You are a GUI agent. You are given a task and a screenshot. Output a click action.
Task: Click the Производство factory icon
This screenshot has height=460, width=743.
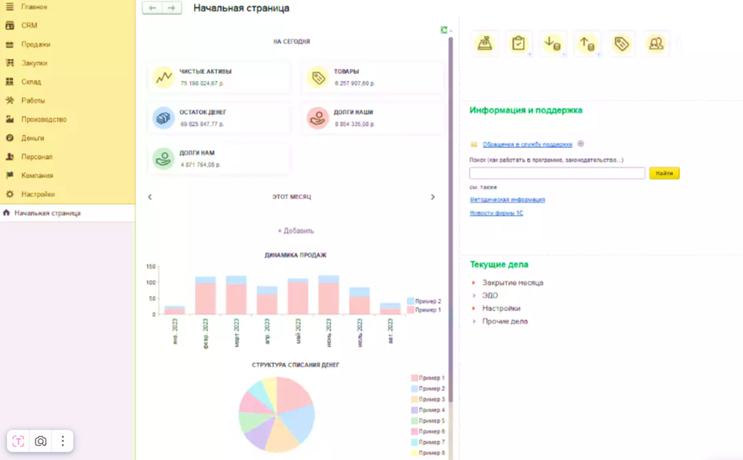(10, 119)
